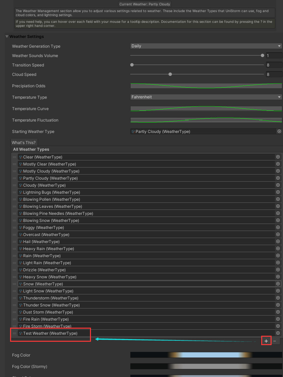Click the drag handle beside Drizzle entry
The height and width of the screenshot is (377, 283).
14,270
